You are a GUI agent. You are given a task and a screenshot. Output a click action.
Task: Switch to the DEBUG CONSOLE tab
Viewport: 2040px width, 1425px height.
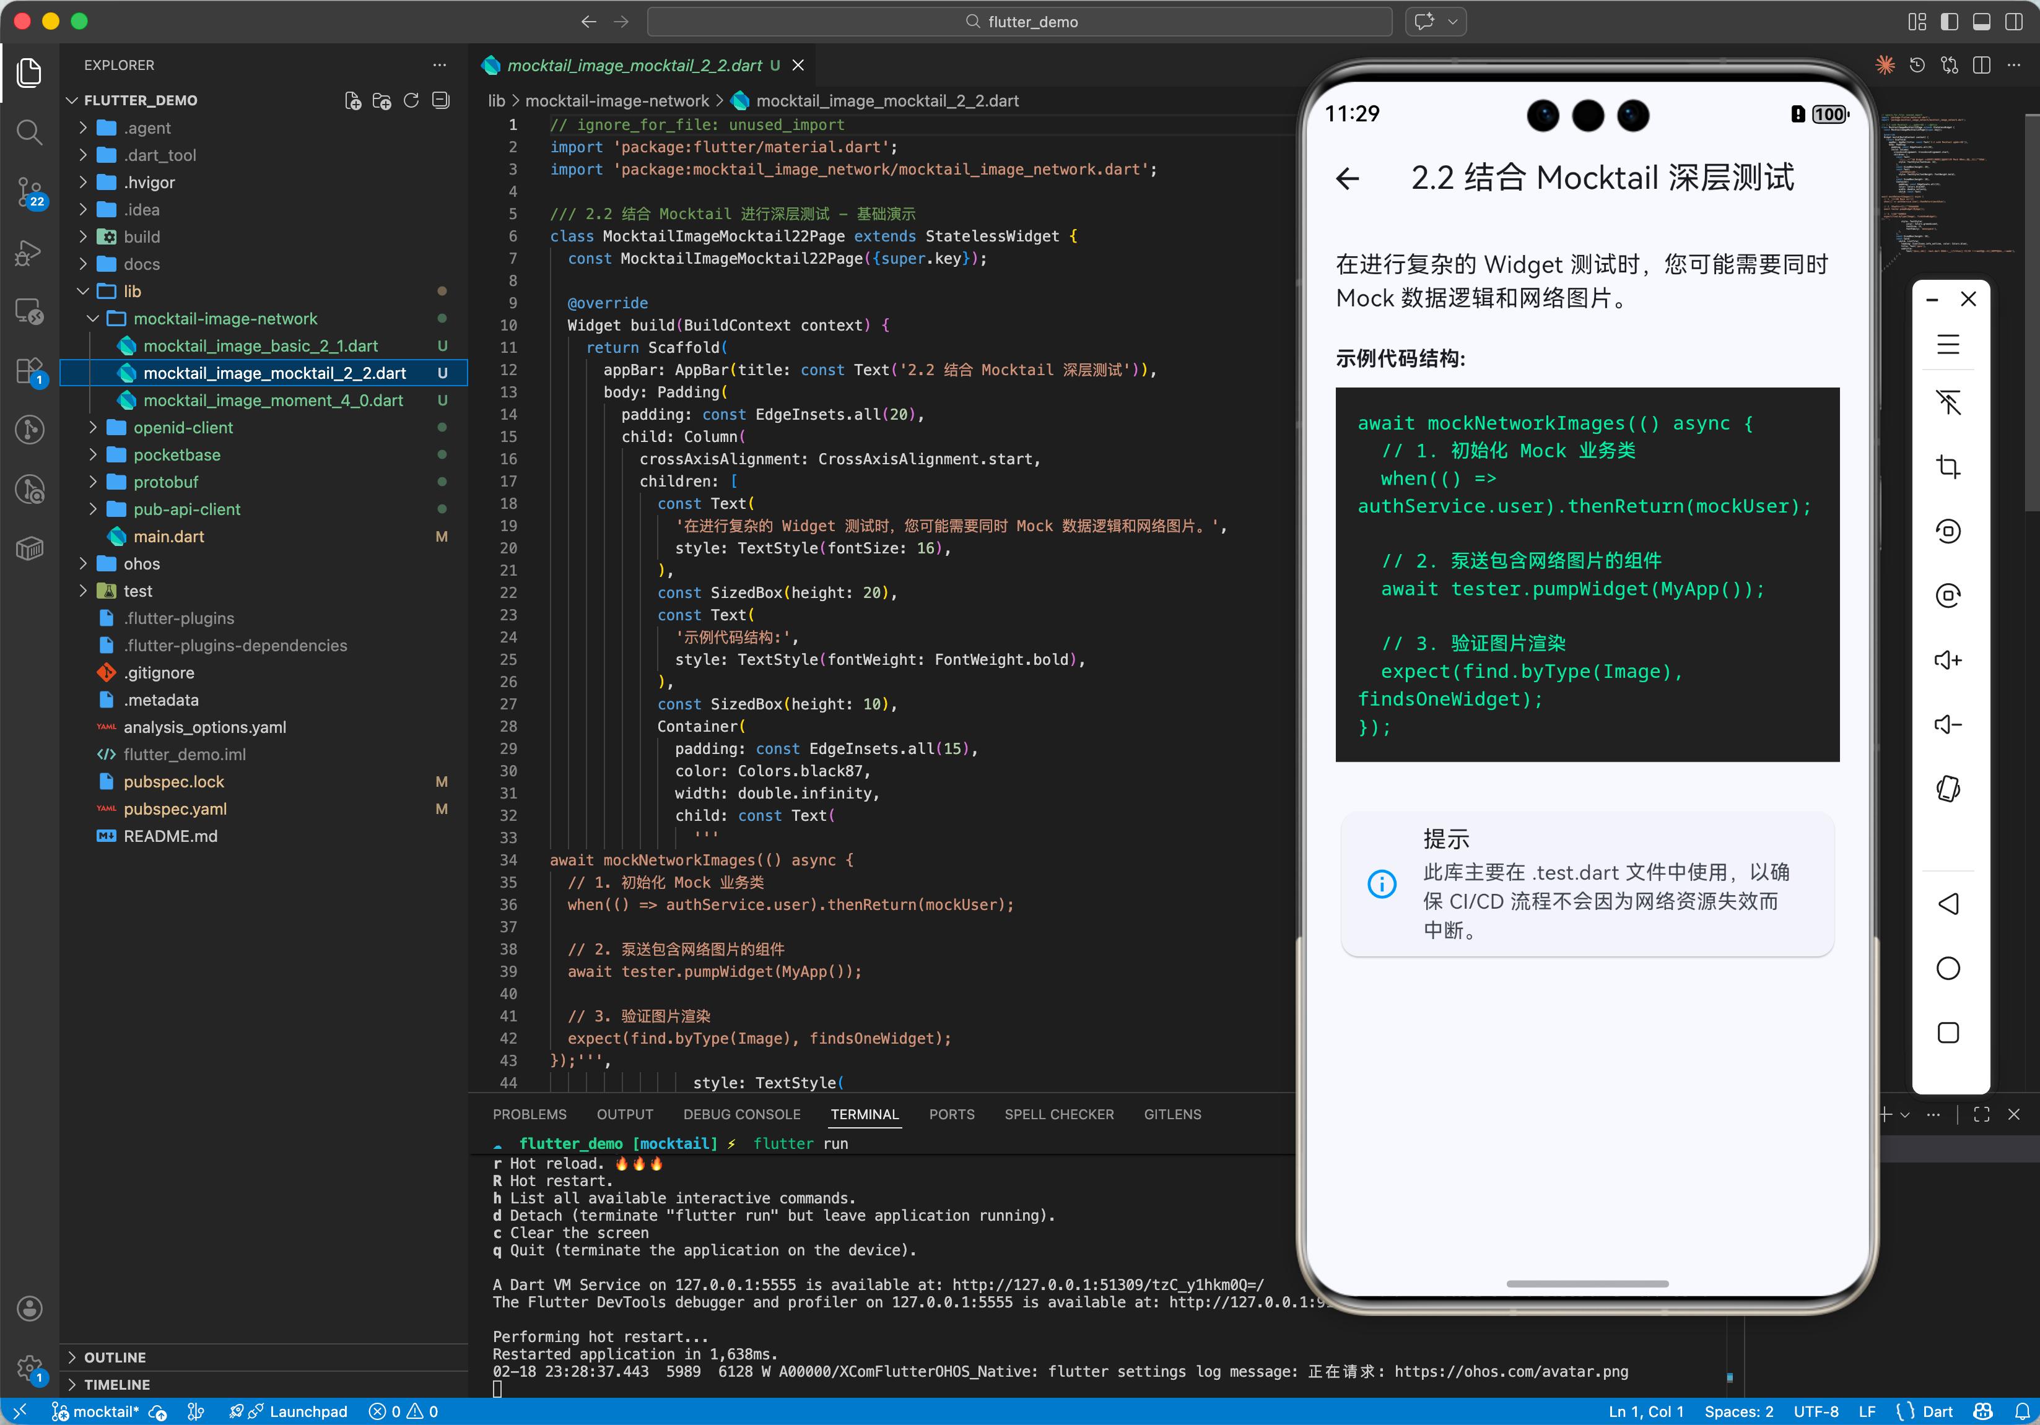point(741,1114)
